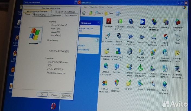Viewport: 191px width, 111px height.
Task: Collapse the Панель управления side pane section
Action: pyautogui.click(x=98, y=23)
